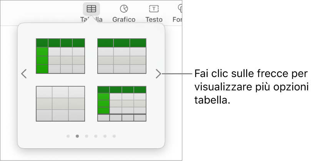Jump to fourth page dot
The width and height of the screenshot is (315, 161).
[x=96, y=136]
